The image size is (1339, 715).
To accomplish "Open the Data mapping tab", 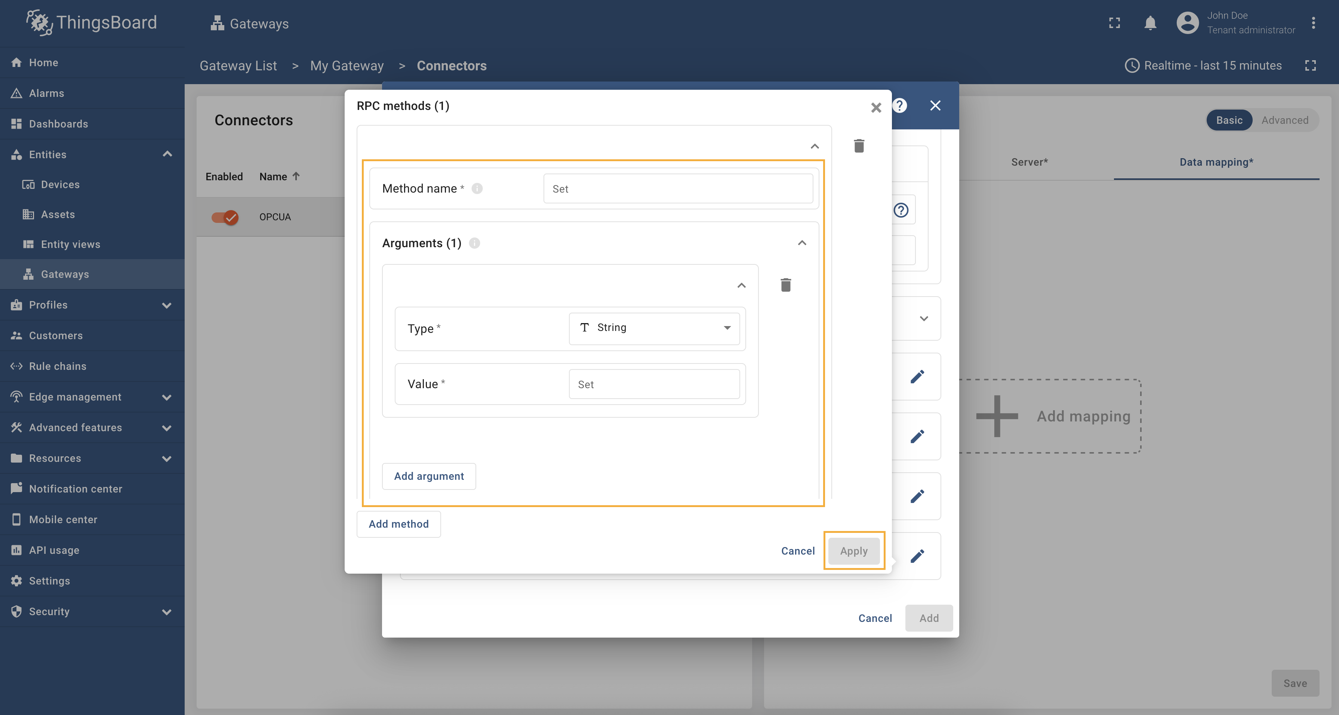I will click(1216, 162).
